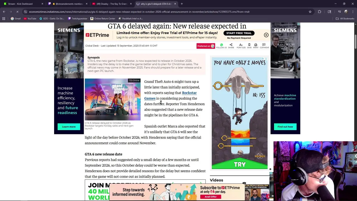Open the Chrome profile avatar
The image size is (357, 201).
(x=346, y=12)
